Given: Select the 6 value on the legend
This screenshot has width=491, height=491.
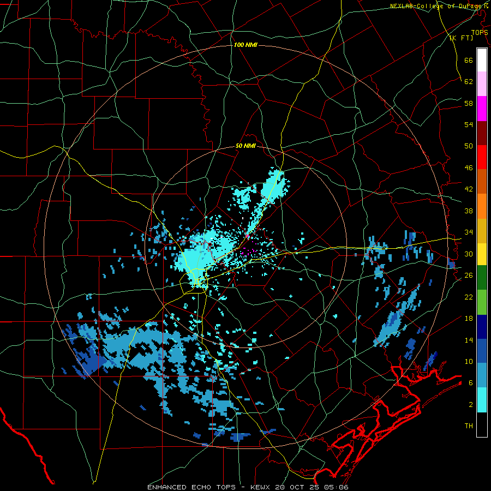Looking at the screenshot, I should 471,383.
